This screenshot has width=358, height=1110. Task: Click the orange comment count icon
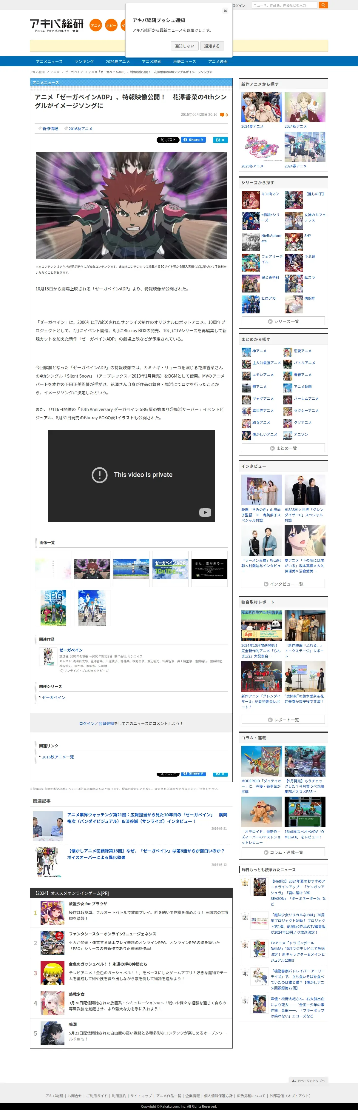[x=222, y=115]
